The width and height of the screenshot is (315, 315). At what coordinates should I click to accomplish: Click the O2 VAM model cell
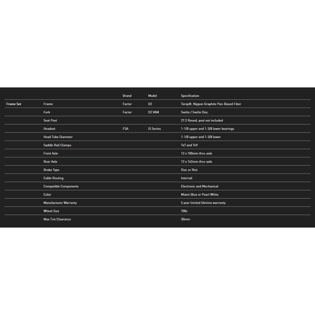click(154, 112)
